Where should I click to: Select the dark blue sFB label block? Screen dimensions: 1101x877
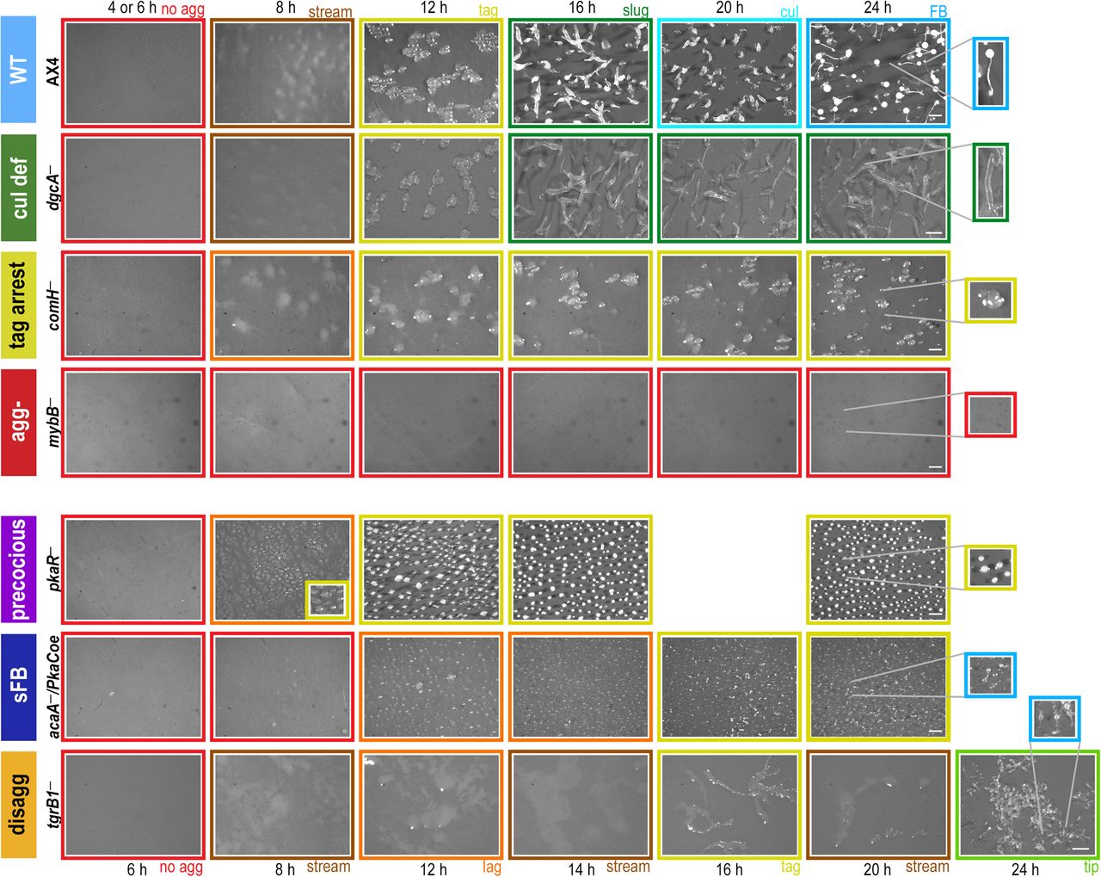[x=19, y=687]
